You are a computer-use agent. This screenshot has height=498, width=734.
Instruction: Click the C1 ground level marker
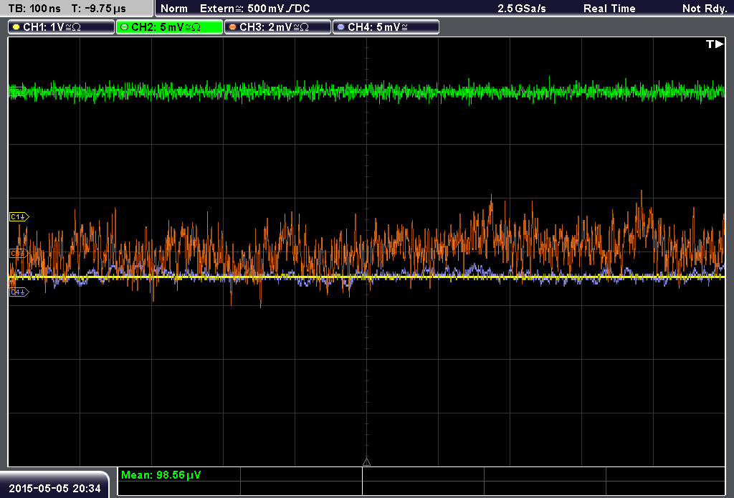pos(19,216)
